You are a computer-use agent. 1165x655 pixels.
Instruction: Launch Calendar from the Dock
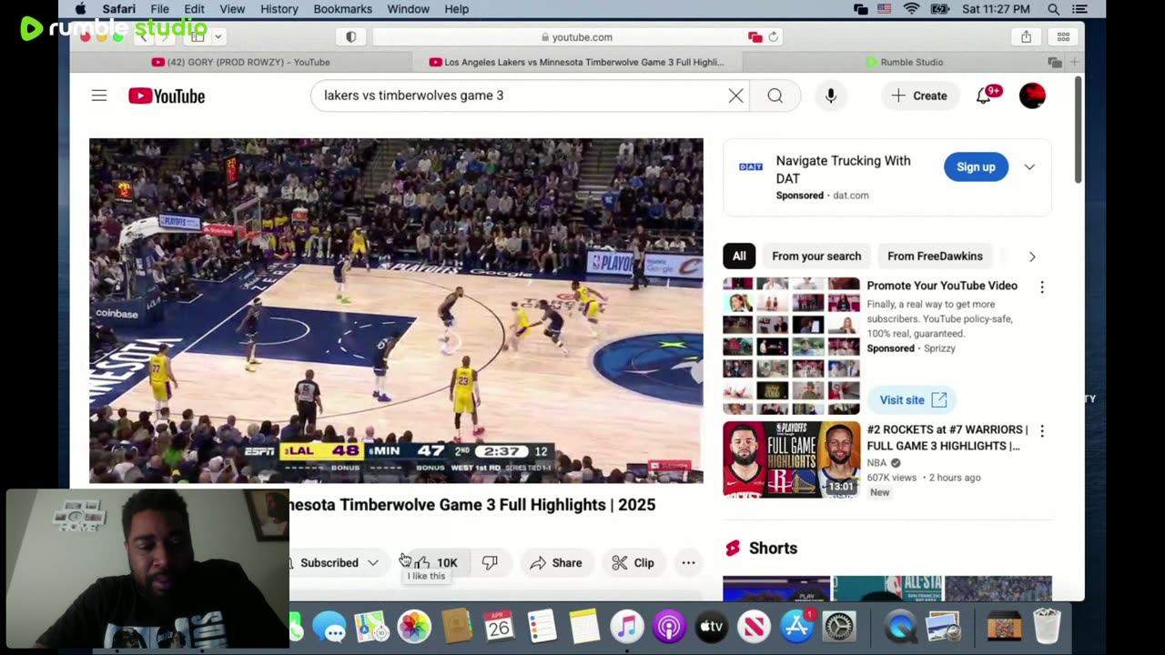(499, 628)
